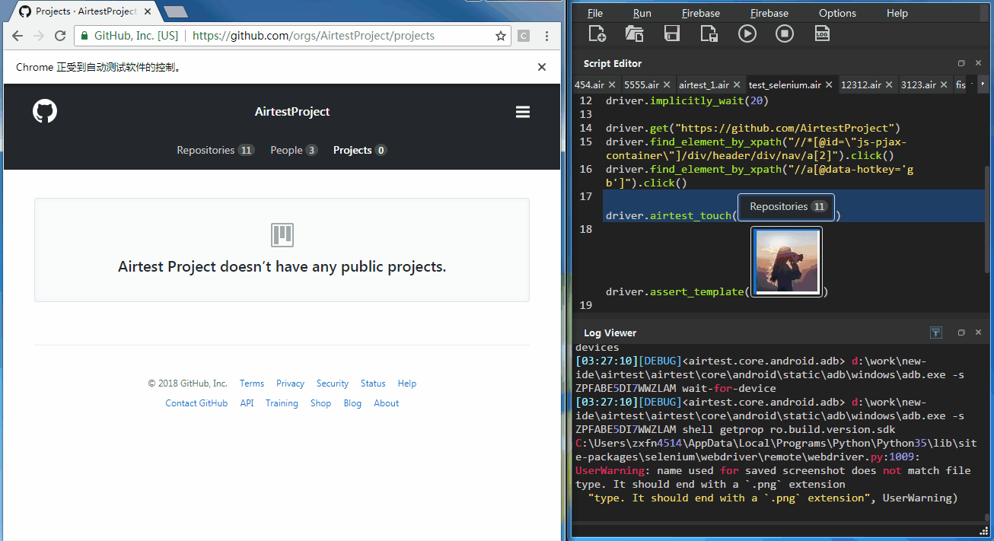The height and width of the screenshot is (541, 994).
Task: Click the Repositories image in airtest_touch line
Action: pyautogui.click(x=786, y=207)
